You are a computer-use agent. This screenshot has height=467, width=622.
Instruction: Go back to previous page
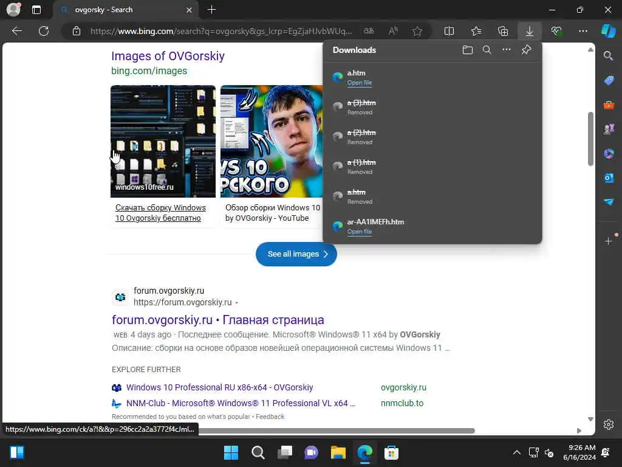click(17, 31)
